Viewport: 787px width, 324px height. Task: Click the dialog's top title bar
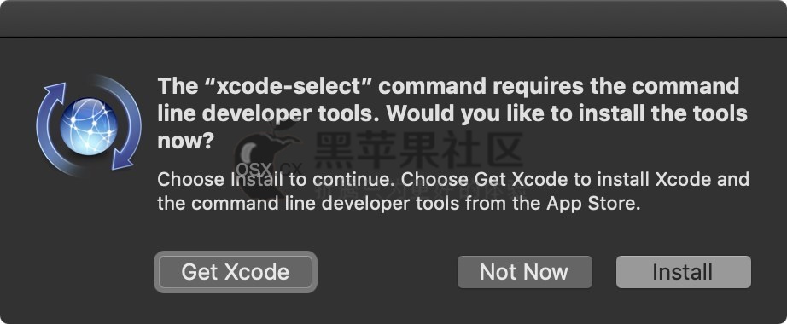point(393,19)
